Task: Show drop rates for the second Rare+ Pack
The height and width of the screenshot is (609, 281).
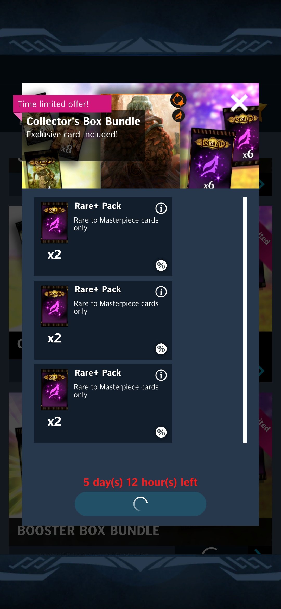Action: [x=161, y=349]
